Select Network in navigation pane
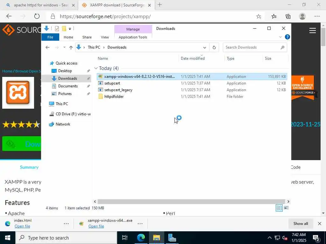This screenshot has width=326, height=244. click(x=63, y=124)
